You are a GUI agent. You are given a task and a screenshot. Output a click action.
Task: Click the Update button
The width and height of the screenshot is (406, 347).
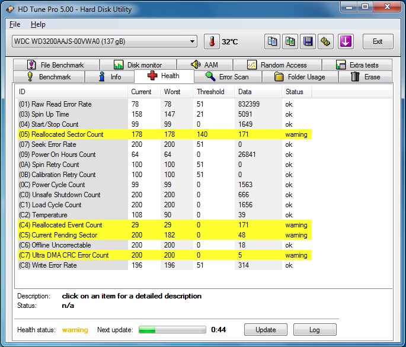266,330
